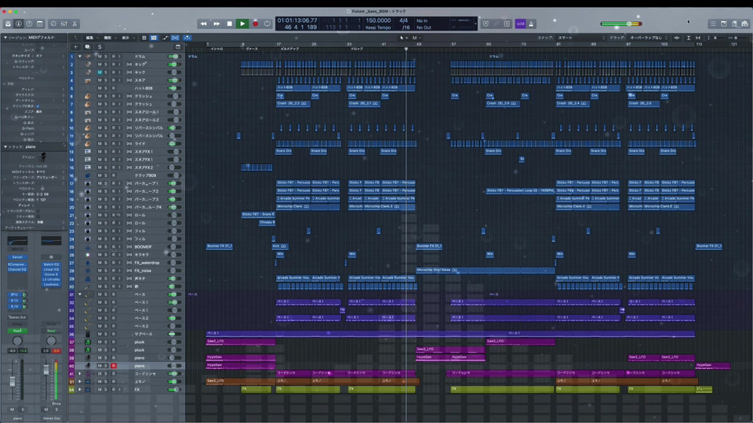Click the Ozone 9 plugin slot

(51, 275)
